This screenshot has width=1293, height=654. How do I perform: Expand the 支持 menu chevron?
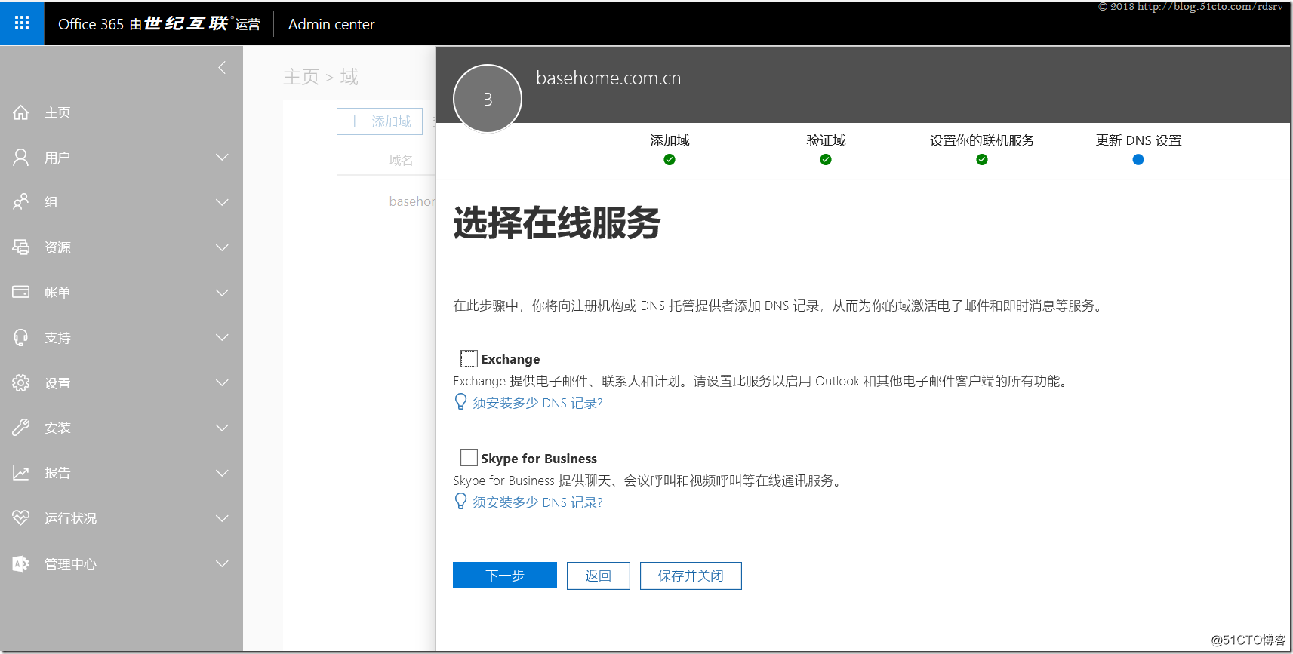pos(222,337)
